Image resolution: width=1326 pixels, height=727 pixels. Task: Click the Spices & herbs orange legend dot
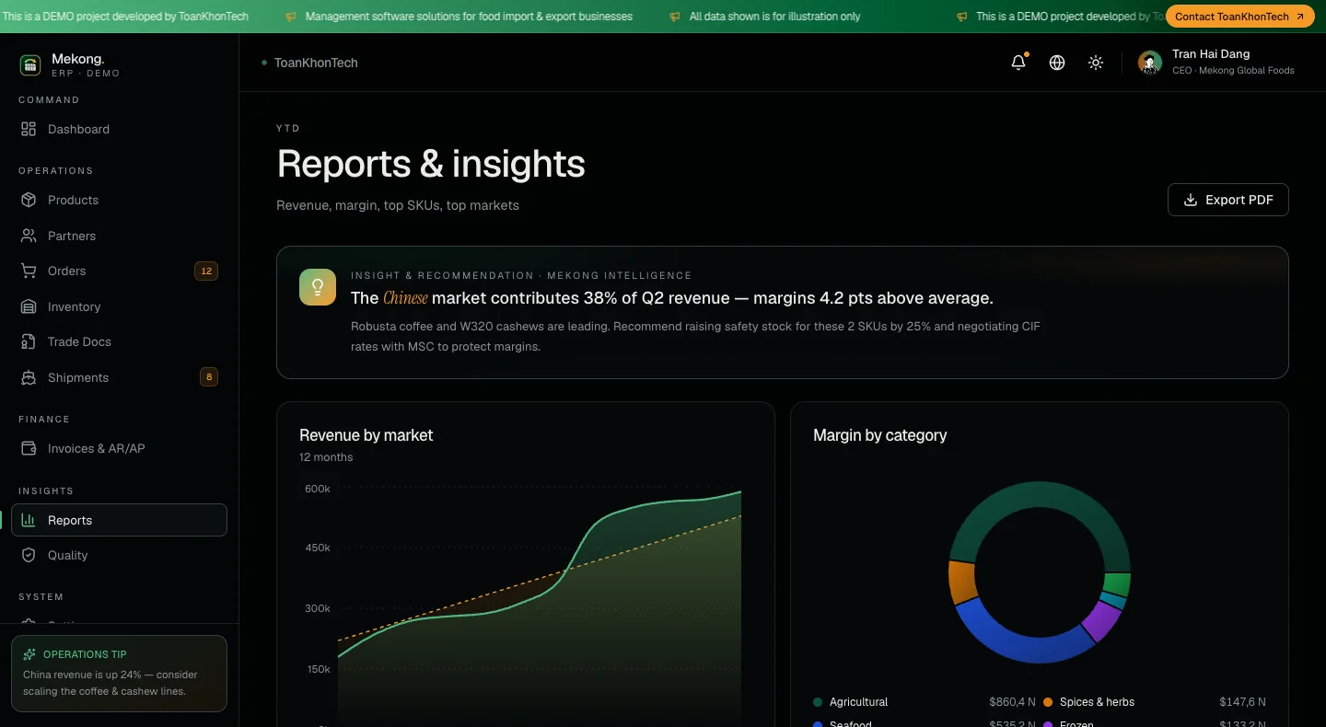pos(1048,702)
